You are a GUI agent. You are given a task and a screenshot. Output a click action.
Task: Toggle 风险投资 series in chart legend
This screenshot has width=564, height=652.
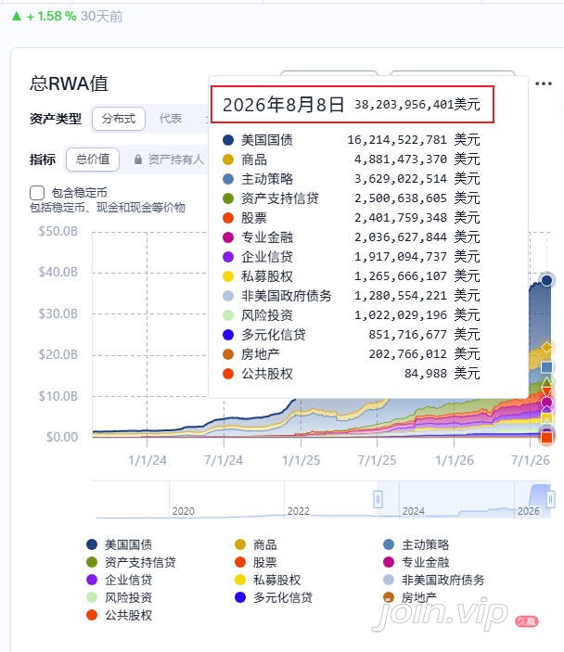click(x=119, y=597)
